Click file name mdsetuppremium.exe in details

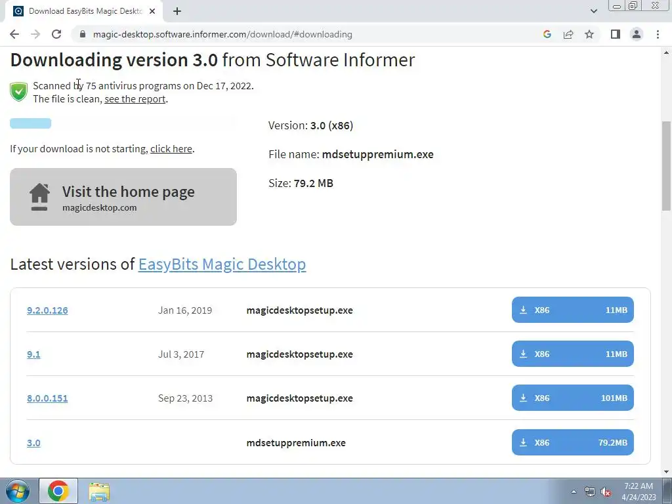377,154
